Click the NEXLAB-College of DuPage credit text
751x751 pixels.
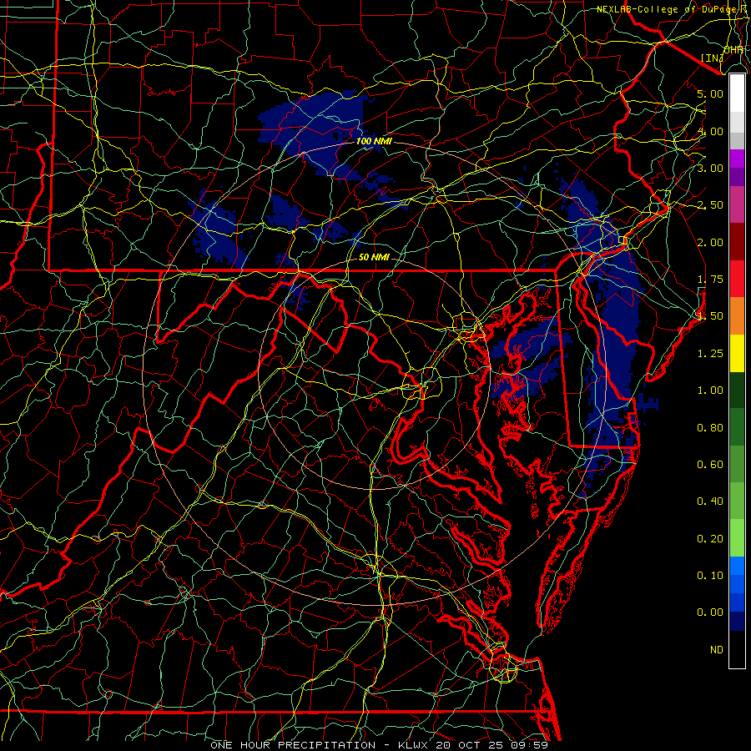[665, 9]
